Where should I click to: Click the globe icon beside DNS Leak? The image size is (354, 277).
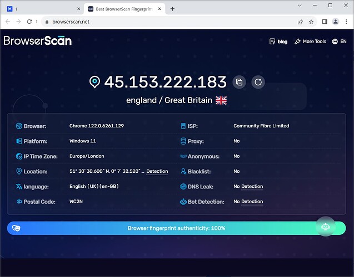pyautogui.click(x=183, y=186)
